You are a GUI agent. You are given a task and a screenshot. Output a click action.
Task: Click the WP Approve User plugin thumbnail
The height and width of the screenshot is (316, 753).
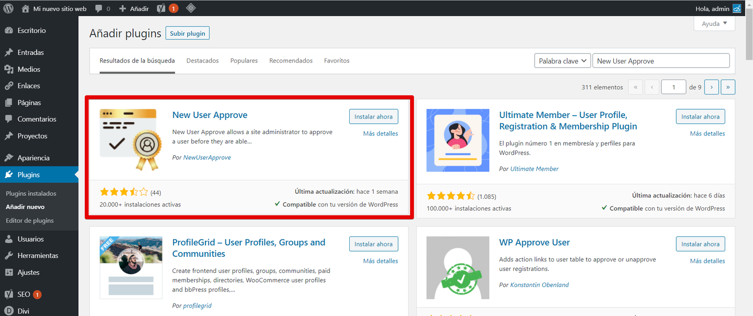(458, 268)
